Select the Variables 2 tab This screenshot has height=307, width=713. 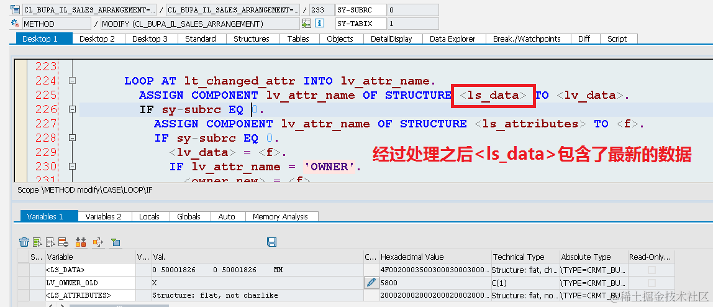click(103, 216)
